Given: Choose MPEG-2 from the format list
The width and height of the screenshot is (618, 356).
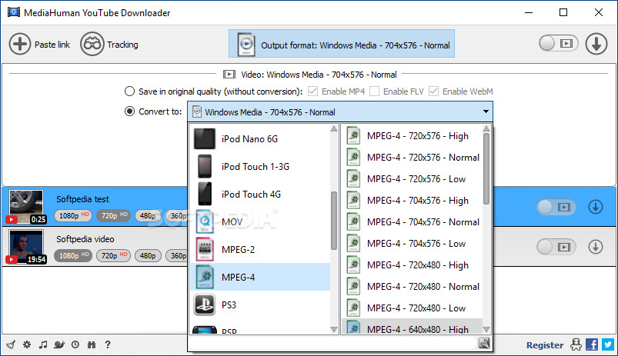Looking at the screenshot, I should (260, 249).
